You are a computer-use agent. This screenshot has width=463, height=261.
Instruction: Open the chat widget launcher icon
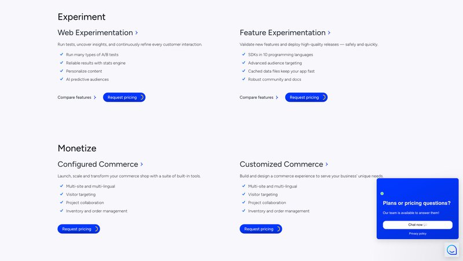click(x=451, y=249)
